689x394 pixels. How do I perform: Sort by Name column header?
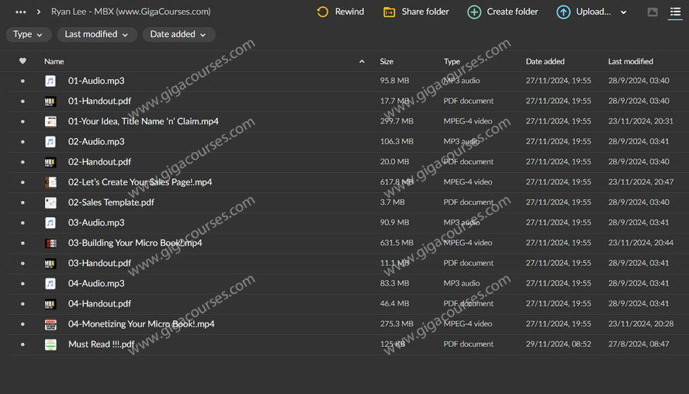[55, 61]
